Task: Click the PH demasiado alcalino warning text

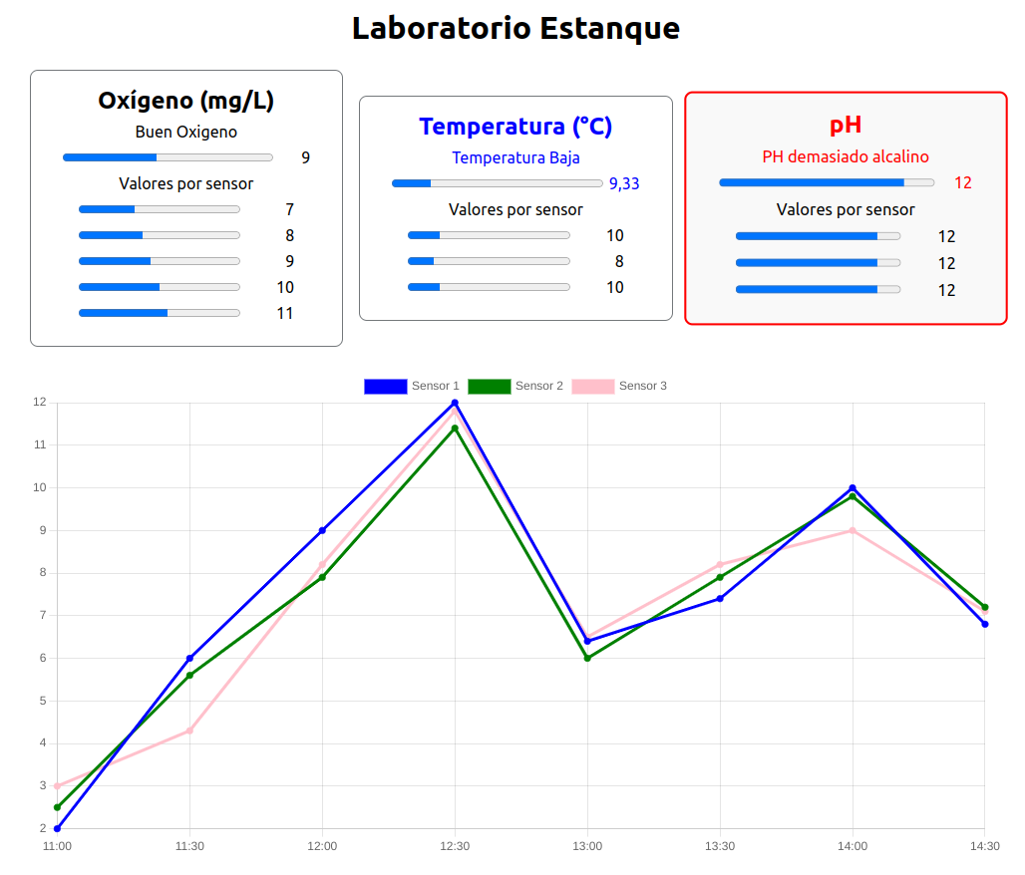Action: click(x=845, y=156)
